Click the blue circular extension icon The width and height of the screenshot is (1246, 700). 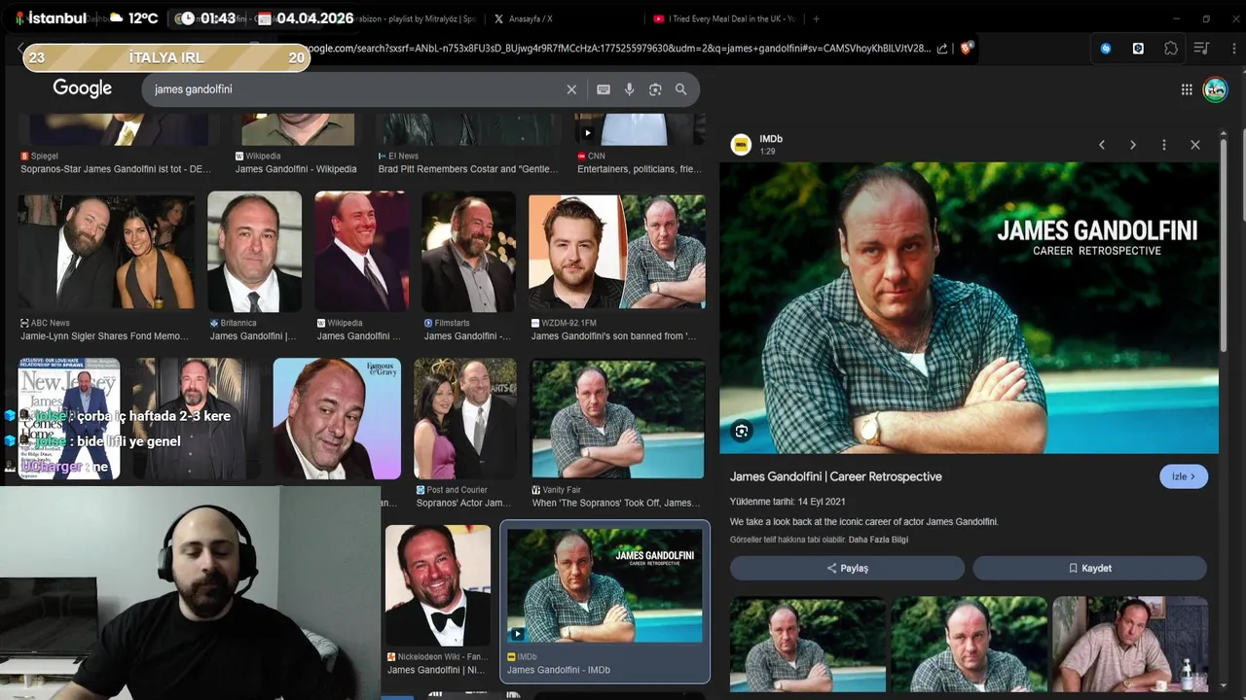[x=1106, y=48]
